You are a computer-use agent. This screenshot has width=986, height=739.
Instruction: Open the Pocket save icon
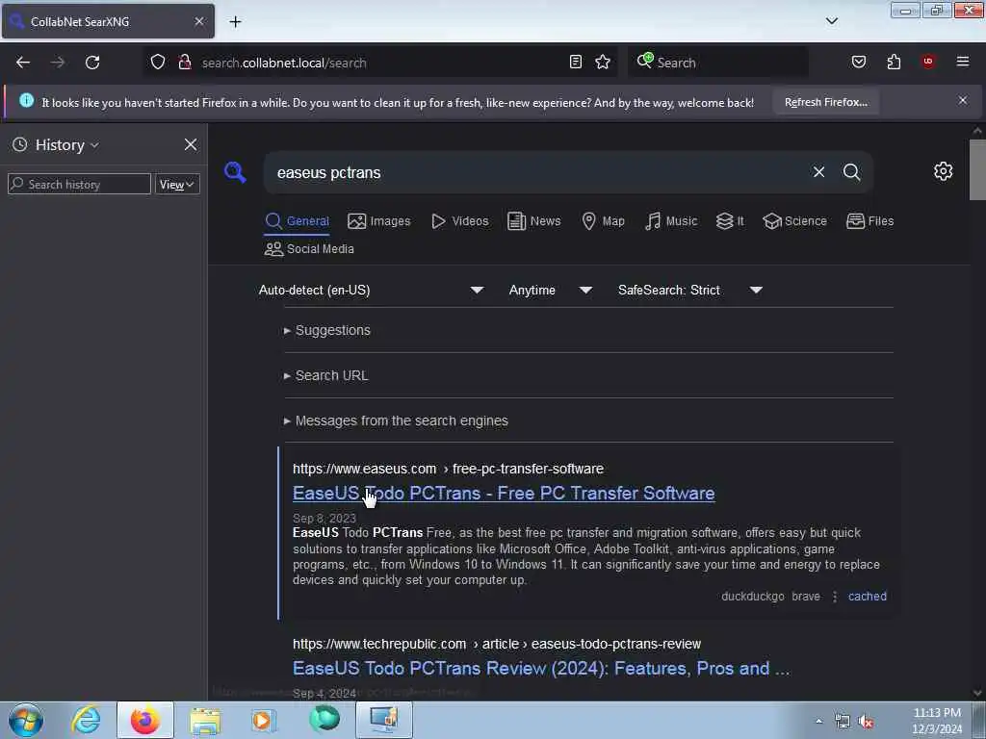(x=859, y=62)
